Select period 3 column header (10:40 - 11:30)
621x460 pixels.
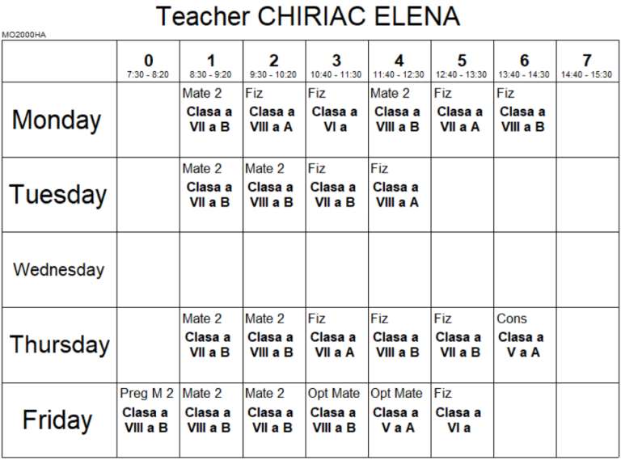pyautogui.click(x=336, y=65)
